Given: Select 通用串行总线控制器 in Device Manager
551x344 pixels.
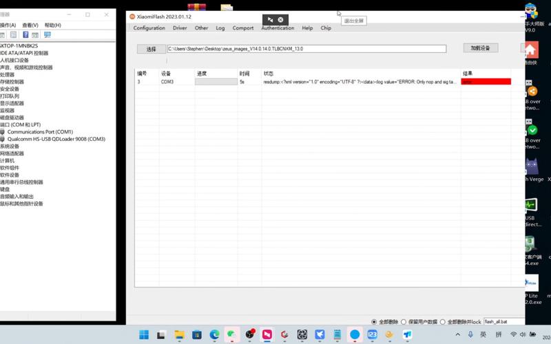Looking at the screenshot, I should click(21, 182).
